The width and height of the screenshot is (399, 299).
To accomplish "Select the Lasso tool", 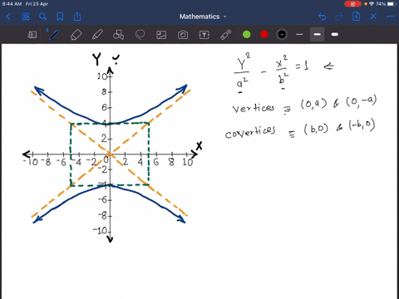I will (140, 35).
